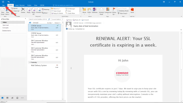The width and height of the screenshot is (183, 103).
Task: Open the Filter Email dropdown
Action: (123, 13)
